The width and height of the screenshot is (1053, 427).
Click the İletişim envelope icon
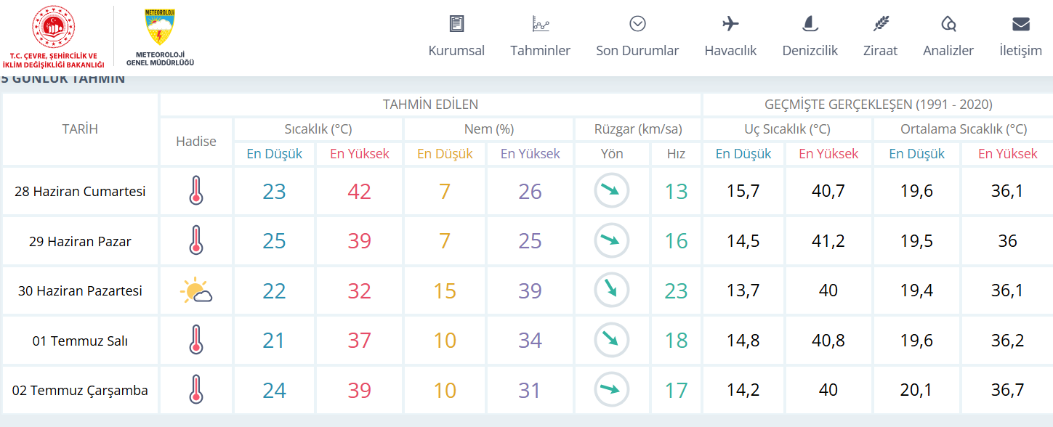click(1021, 24)
